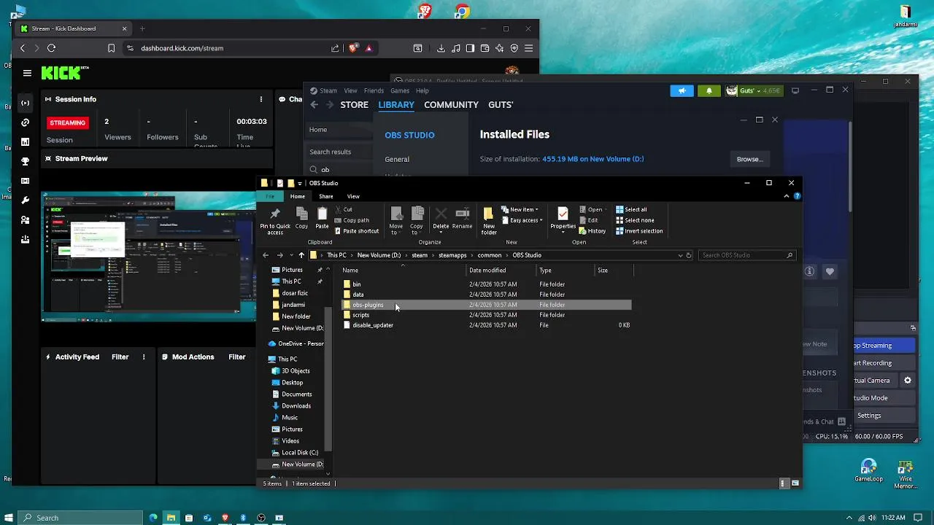
Task: Click Steam announcements megaphone icon
Action: coord(682,91)
